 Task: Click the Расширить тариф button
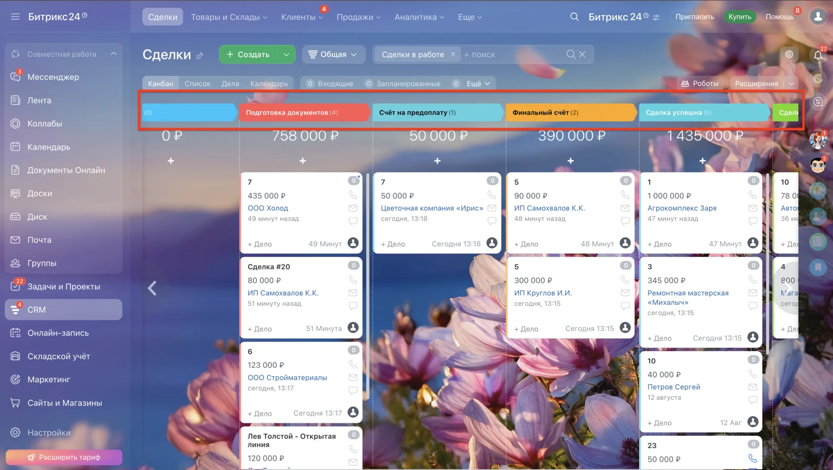point(64,457)
